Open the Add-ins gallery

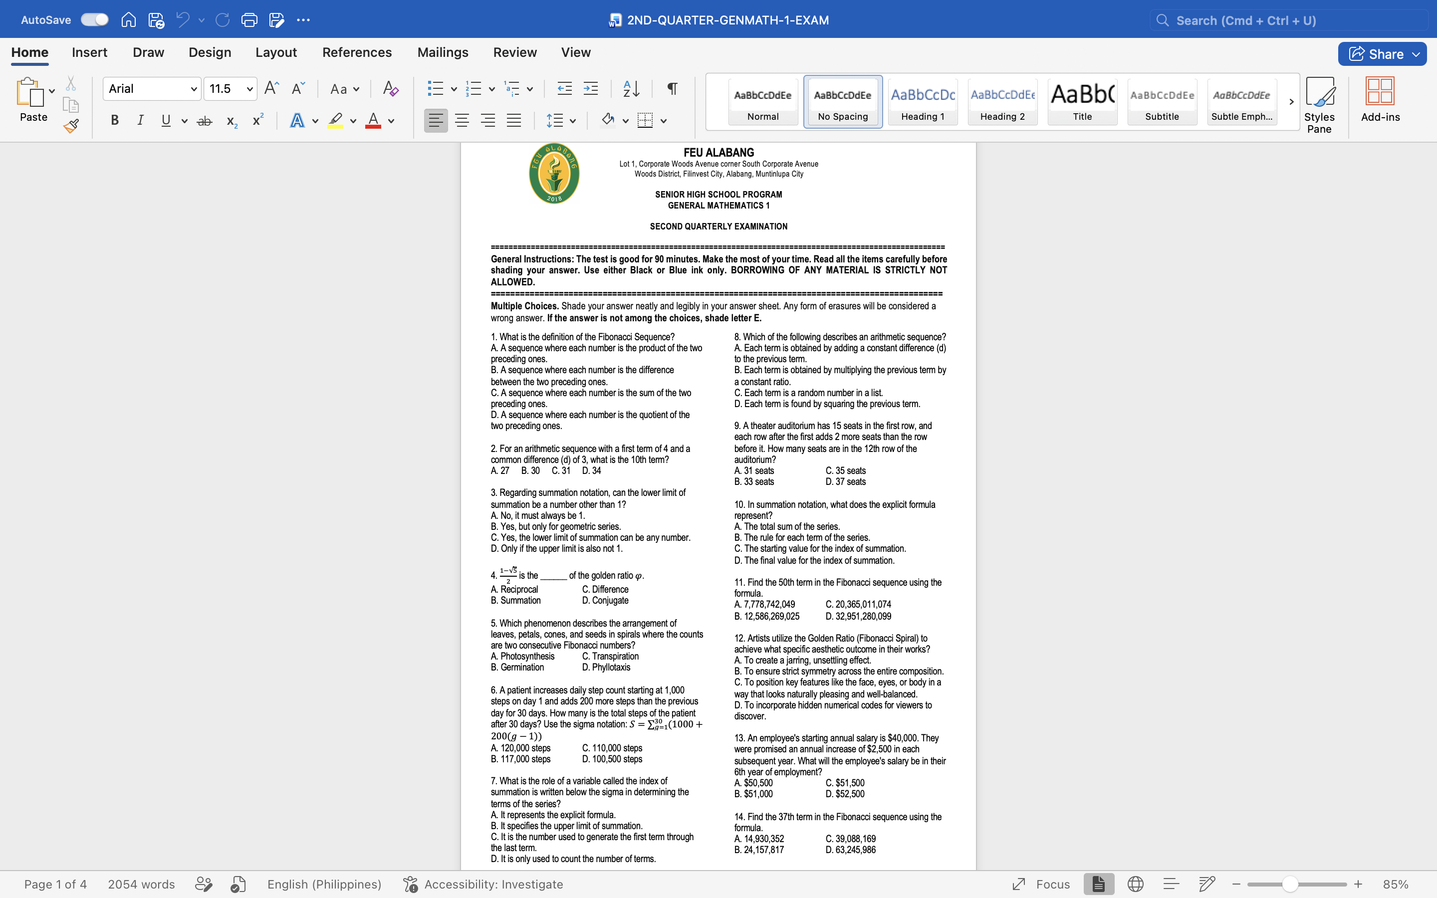click(1380, 100)
